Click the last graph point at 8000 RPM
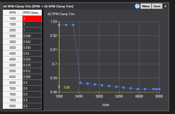This screenshot has width=175, height=114. tap(159, 89)
